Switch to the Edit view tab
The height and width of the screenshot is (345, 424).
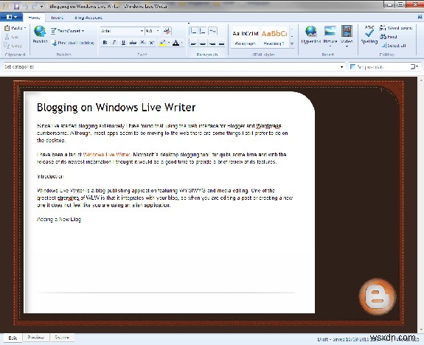13,338
